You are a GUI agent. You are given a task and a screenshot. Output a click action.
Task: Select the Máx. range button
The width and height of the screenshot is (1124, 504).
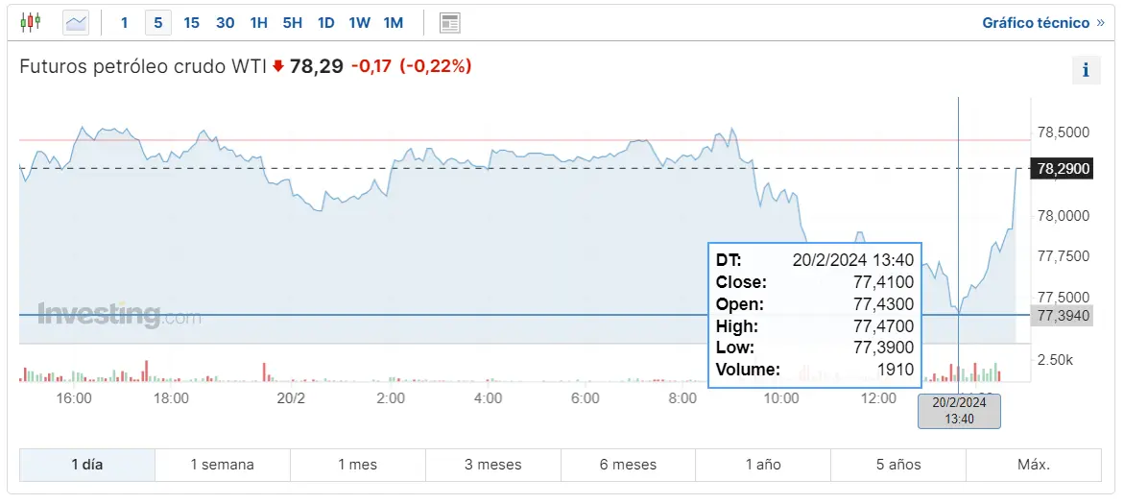click(x=1034, y=465)
